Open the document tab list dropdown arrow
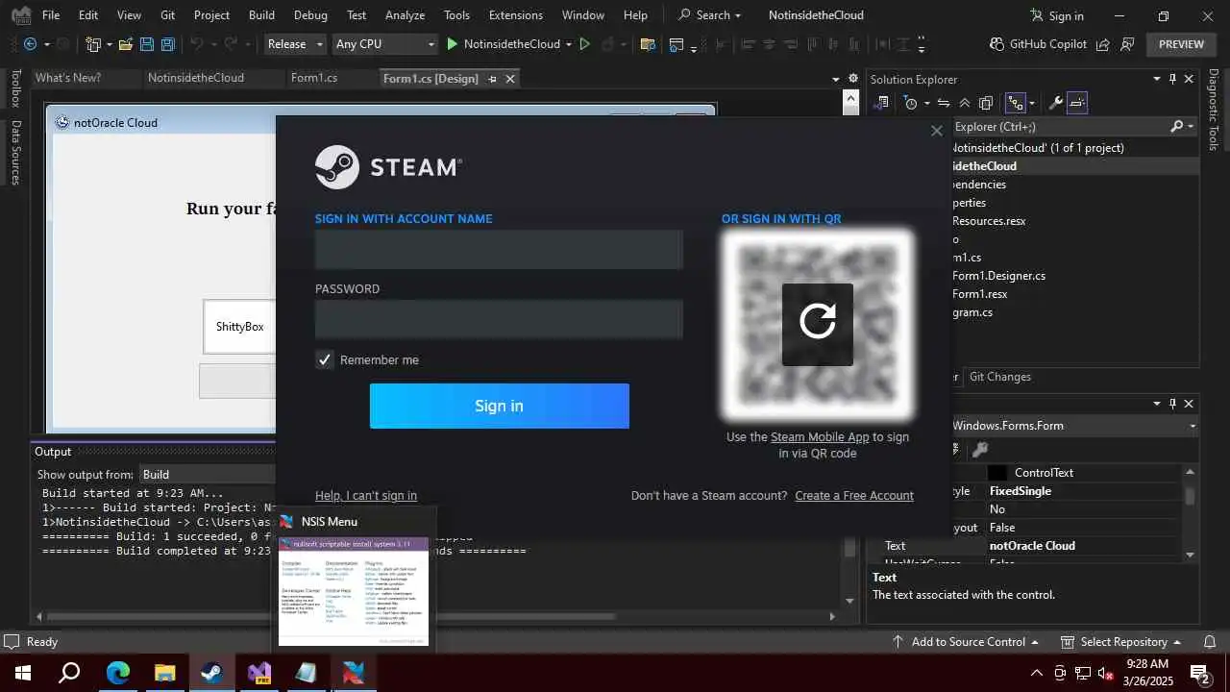This screenshot has width=1230, height=692. pyautogui.click(x=835, y=79)
